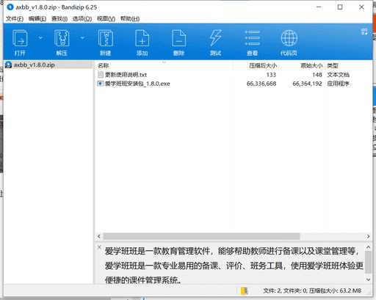Sort by the 类型 column header
The image size is (376, 300).
point(348,65)
